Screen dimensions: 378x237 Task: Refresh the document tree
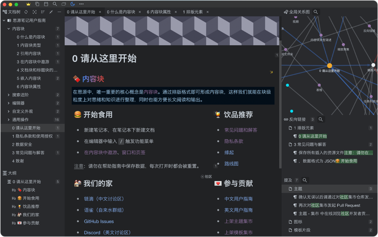(x=26, y=12)
